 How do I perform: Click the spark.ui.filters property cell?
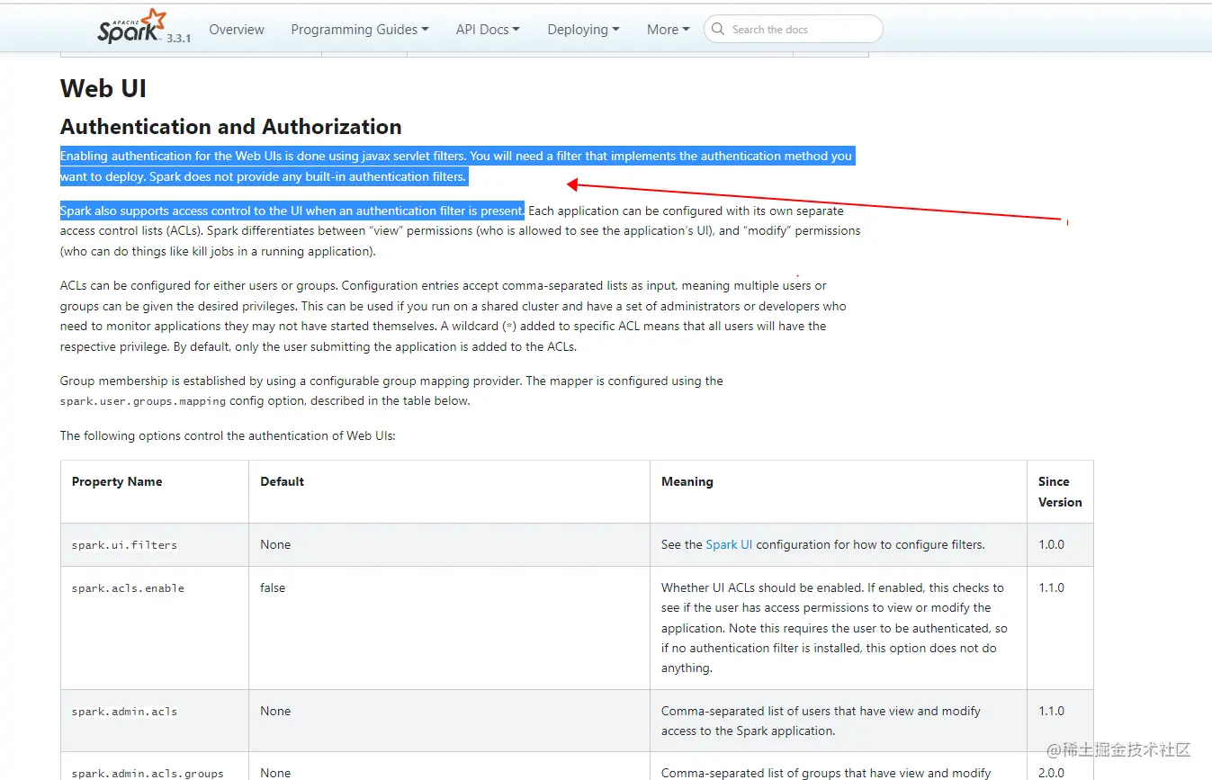[x=155, y=544]
